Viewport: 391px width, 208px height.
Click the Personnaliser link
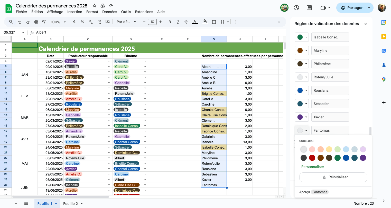313,167
